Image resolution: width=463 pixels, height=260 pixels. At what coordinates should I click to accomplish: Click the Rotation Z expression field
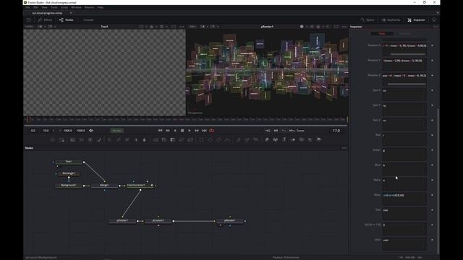pyautogui.click(x=404, y=79)
